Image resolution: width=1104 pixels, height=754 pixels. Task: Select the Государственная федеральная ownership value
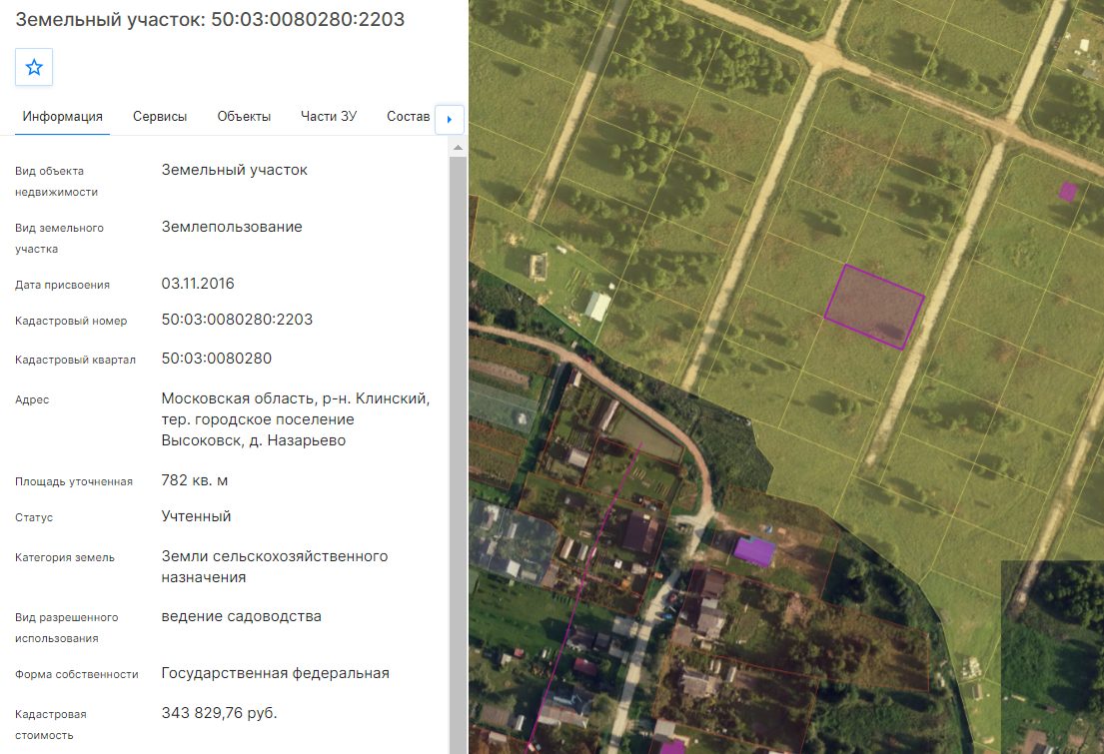pos(276,674)
